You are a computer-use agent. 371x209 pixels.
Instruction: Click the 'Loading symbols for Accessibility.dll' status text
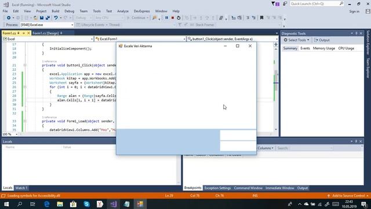[x=34, y=196]
